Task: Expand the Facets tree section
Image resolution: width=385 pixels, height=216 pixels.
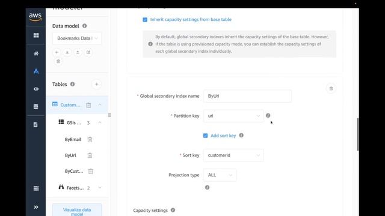Action: pos(100,188)
